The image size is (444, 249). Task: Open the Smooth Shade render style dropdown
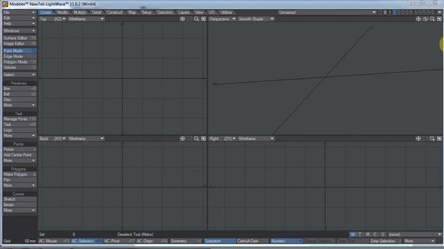[x=256, y=19]
